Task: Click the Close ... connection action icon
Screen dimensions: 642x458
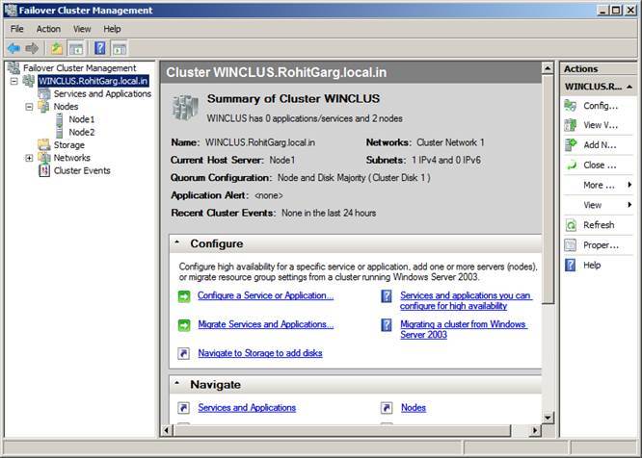Action: tap(571, 165)
